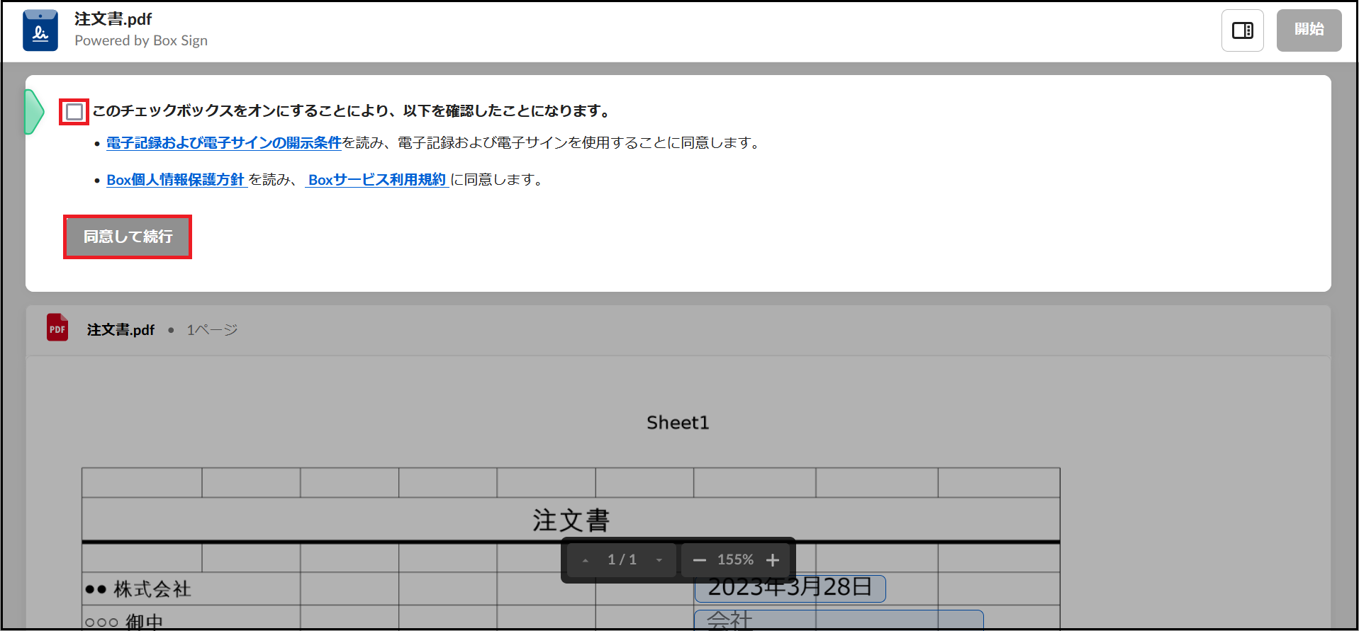Click the 会社 input field
Viewport: 1359px width, 631px height.
pyautogui.click(x=838, y=620)
